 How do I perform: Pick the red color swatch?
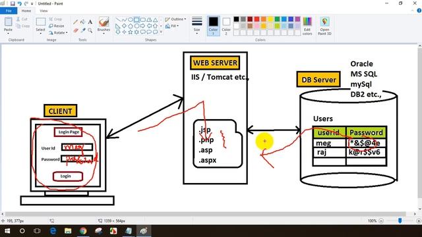256,19
